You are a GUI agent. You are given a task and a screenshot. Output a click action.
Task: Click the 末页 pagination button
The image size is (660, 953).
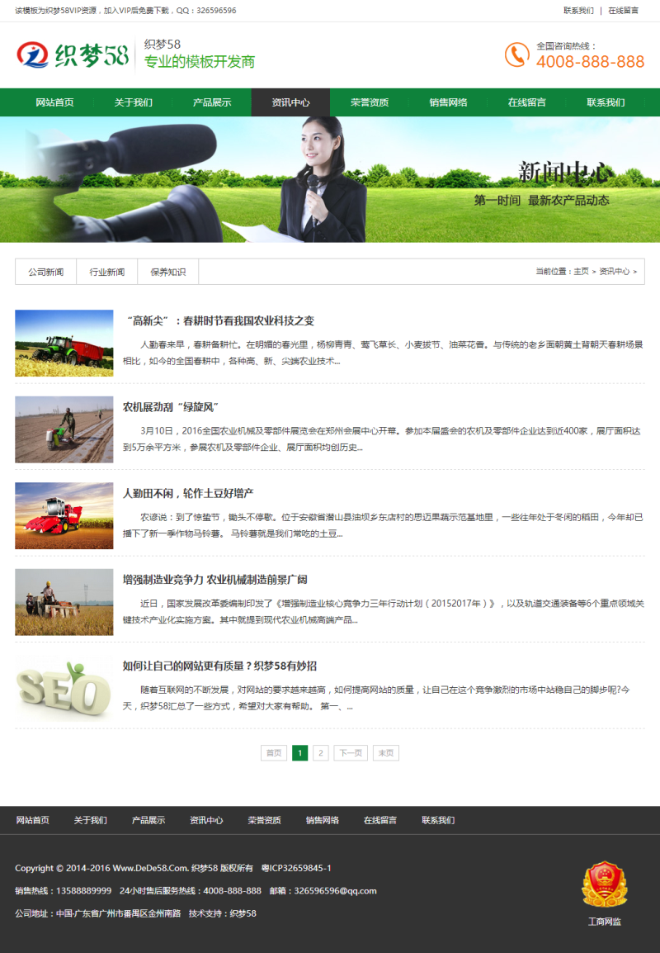click(x=385, y=753)
